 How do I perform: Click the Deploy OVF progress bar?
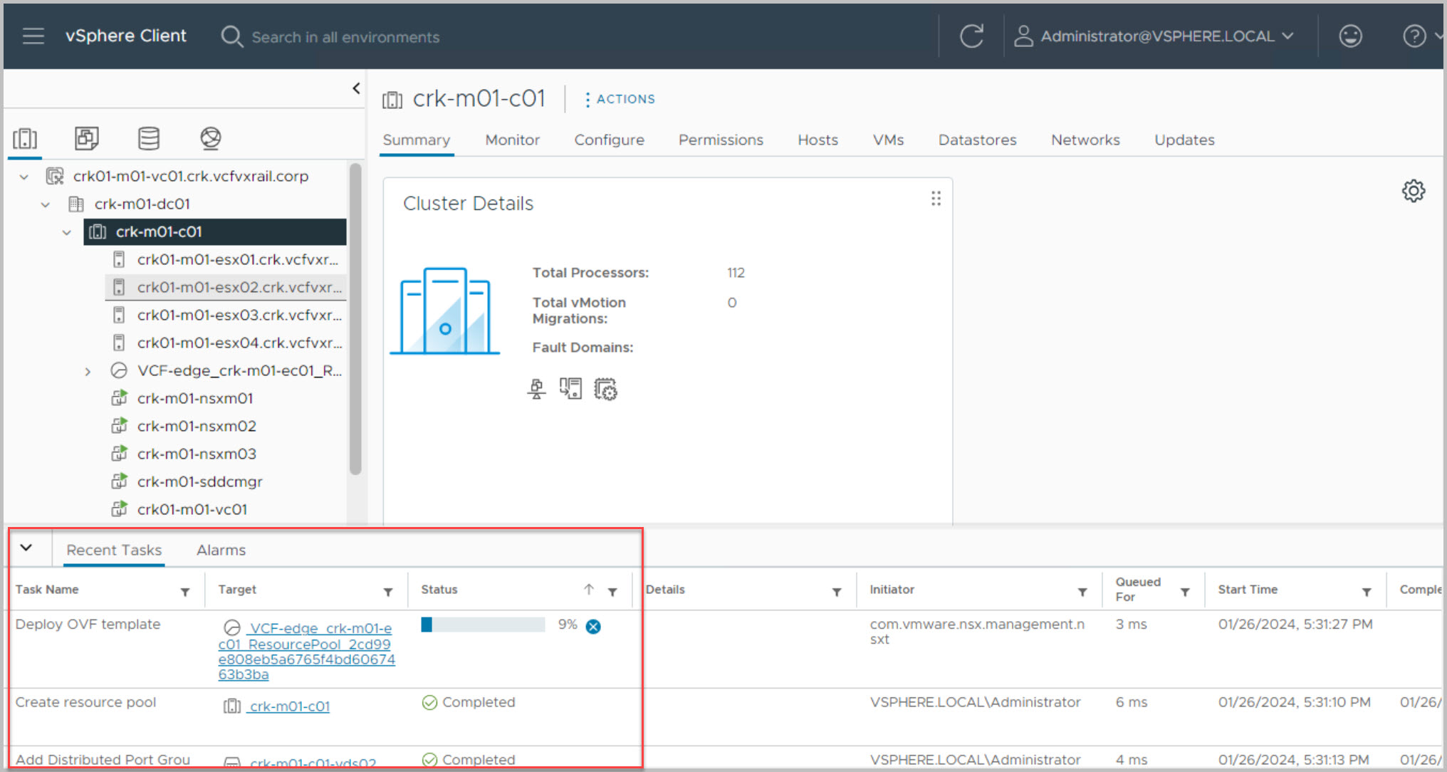483,625
